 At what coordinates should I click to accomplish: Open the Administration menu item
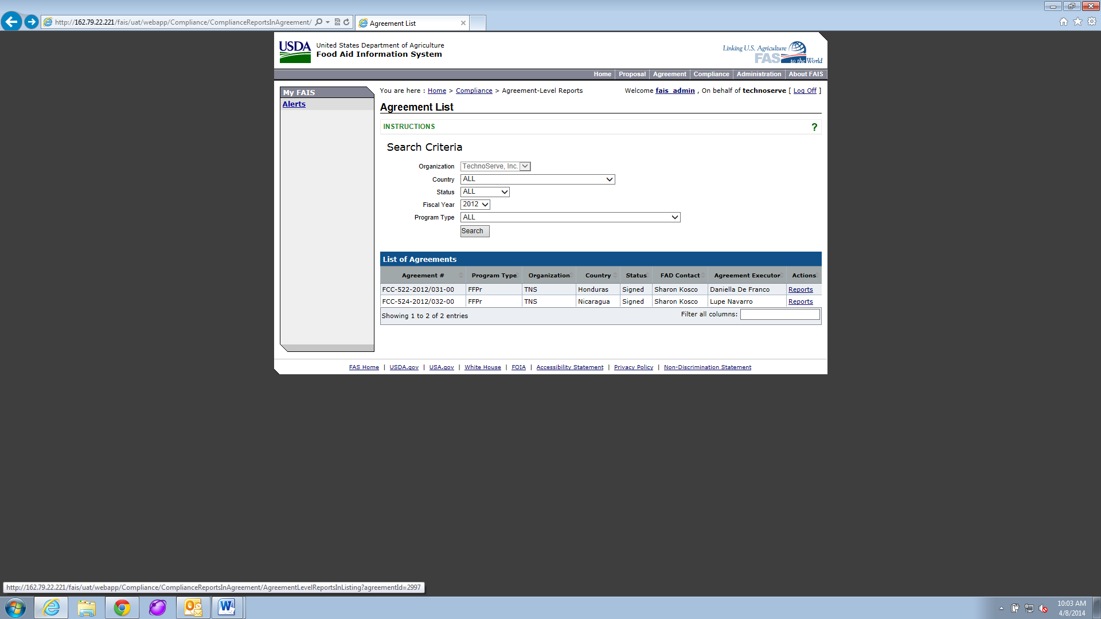tap(758, 74)
